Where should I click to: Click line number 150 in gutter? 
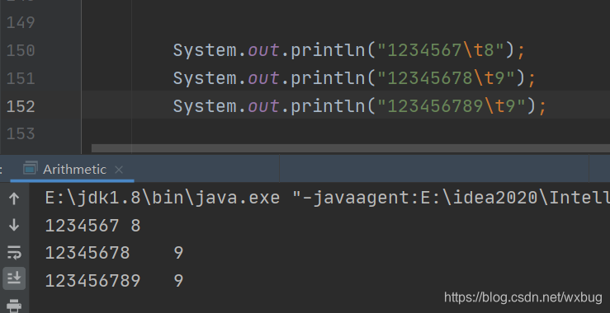[x=21, y=50]
